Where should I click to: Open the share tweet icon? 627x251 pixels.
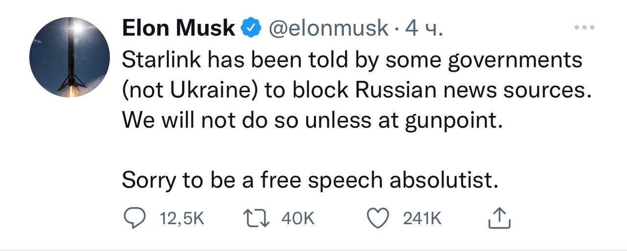tap(500, 219)
